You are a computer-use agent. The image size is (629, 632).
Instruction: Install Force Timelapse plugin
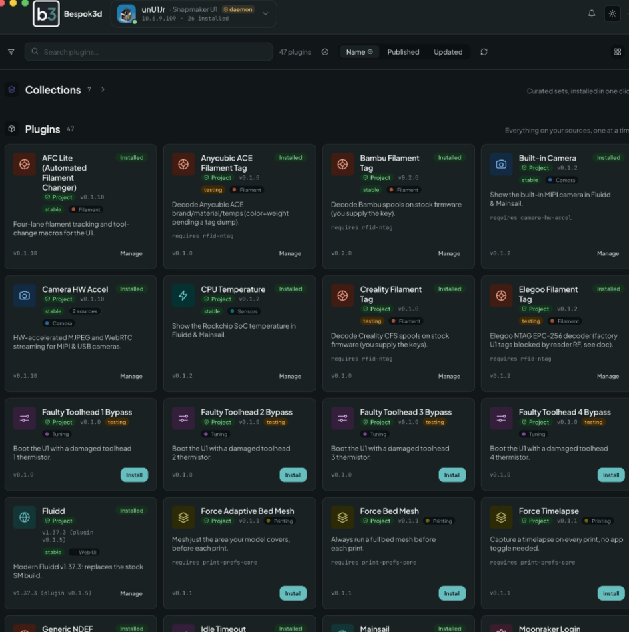point(611,593)
